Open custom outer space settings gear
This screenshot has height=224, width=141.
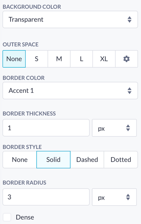point(127,59)
